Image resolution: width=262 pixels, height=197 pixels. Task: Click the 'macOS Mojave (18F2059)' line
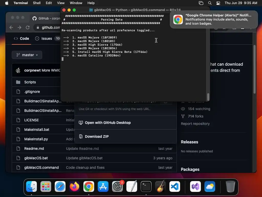click(97, 37)
